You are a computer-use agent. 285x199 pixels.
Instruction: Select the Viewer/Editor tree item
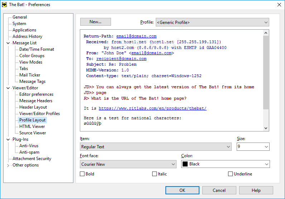tap(25, 88)
